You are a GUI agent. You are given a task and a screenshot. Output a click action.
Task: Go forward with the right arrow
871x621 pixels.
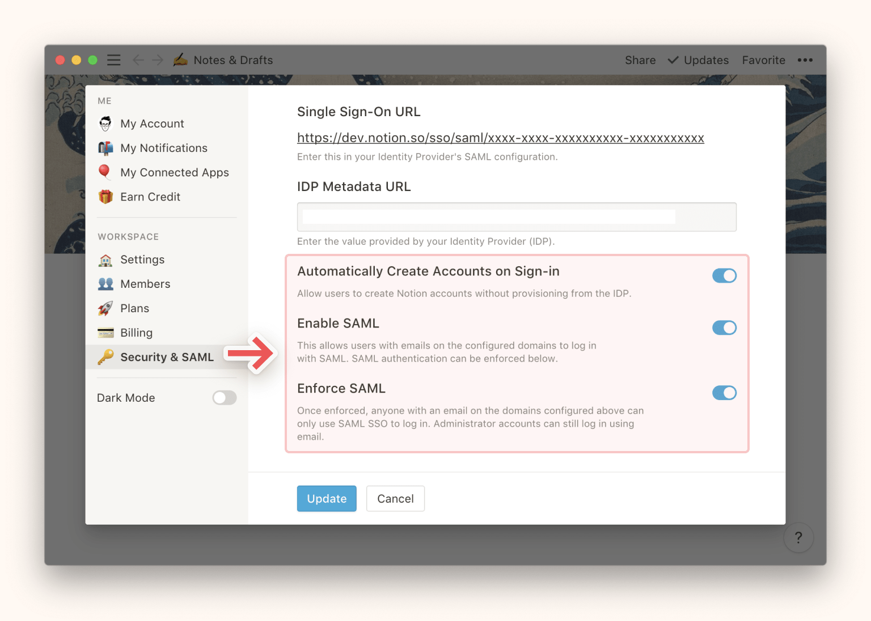(x=158, y=60)
